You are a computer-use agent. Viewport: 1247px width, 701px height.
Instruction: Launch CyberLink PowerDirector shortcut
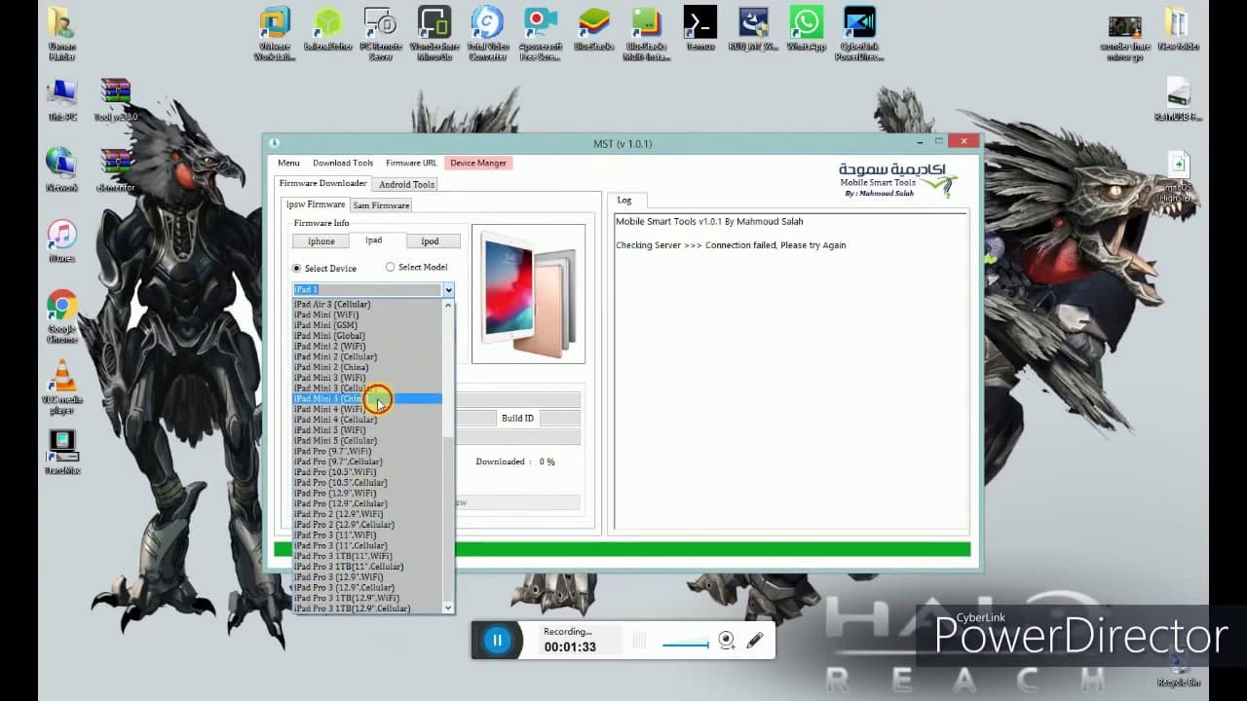(859, 34)
